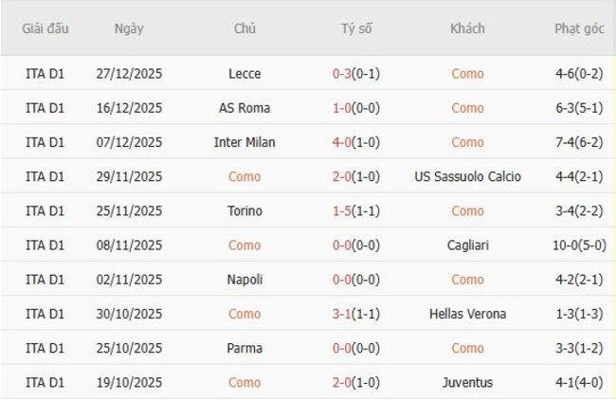Screen dimensions: 616x400
Task: Select the Ngày column header
Action: click(x=129, y=28)
